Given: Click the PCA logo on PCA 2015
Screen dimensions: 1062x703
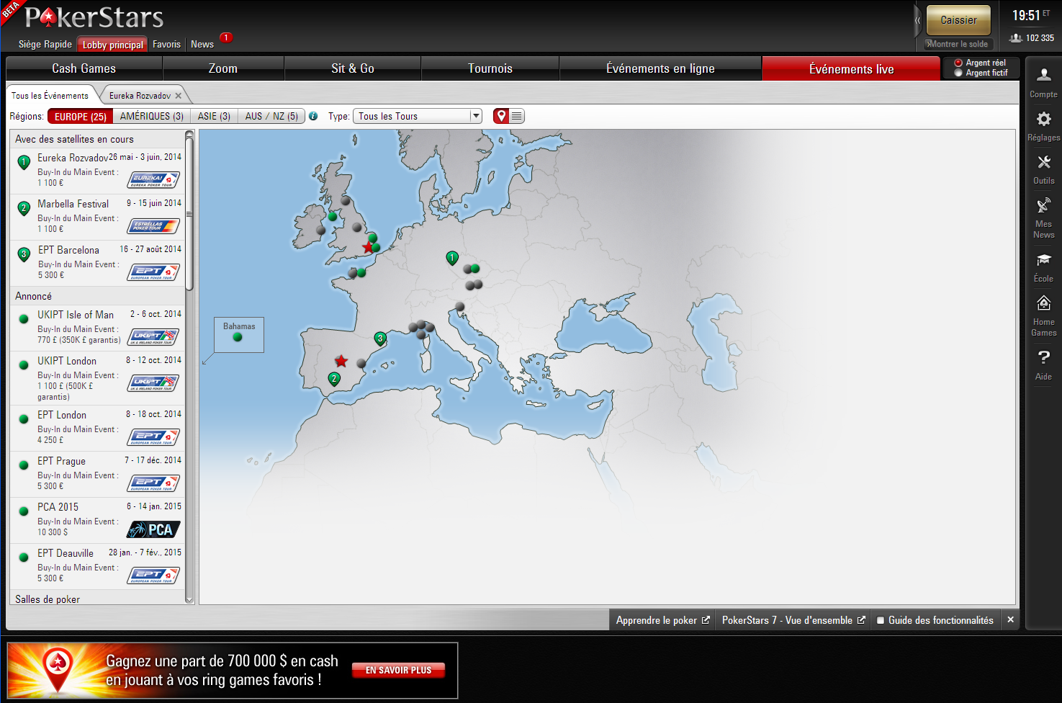Looking at the screenshot, I should [x=153, y=529].
